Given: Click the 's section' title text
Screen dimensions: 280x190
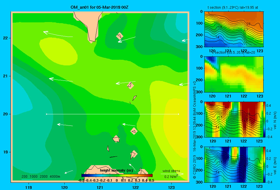Looking at the screenshot, I should click(x=233, y=53).
